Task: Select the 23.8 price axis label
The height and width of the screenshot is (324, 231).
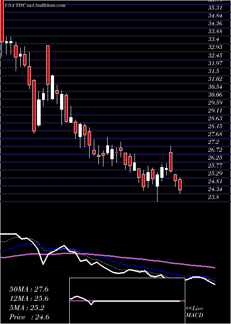Action: click(213, 197)
